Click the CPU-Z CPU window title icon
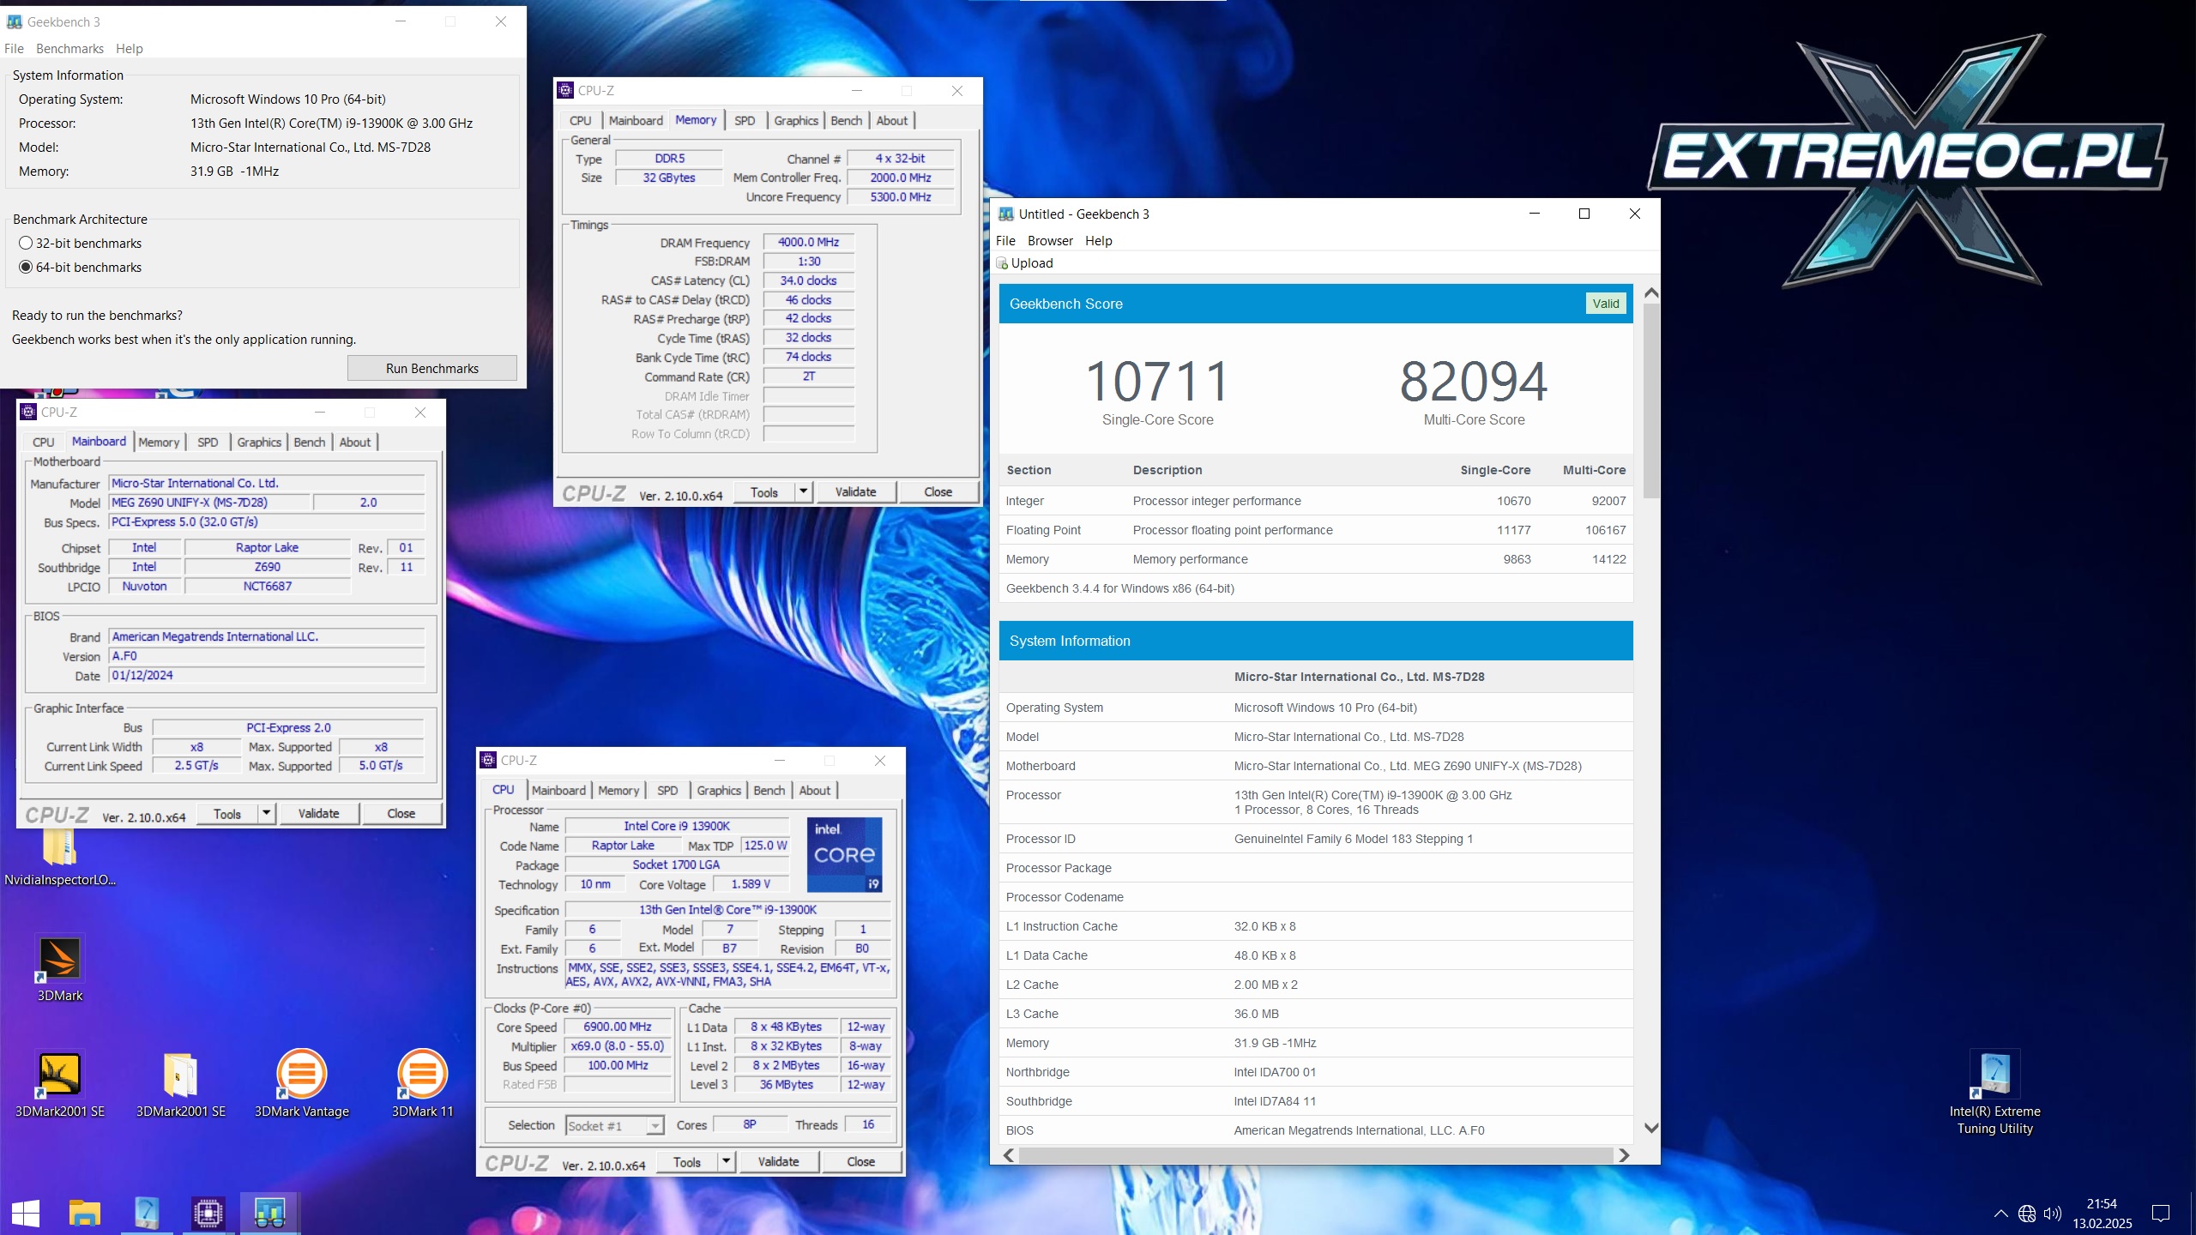The width and height of the screenshot is (2196, 1235). point(488,760)
